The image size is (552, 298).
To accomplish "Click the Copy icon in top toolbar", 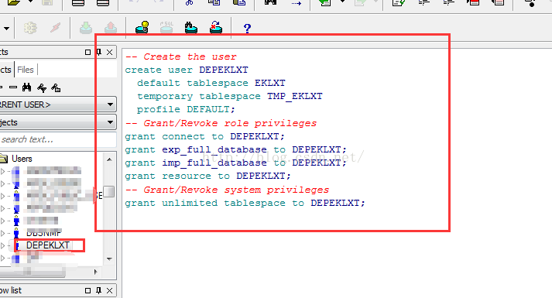I will coord(214,2).
